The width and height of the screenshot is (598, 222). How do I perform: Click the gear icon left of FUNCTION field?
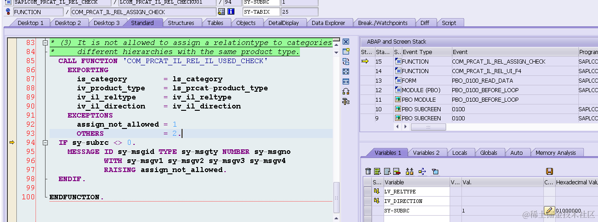point(8,12)
